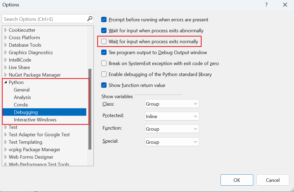Expand the Test Adapter for Google Test node
The height and width of the screenshot is (192, 294).
5,134
